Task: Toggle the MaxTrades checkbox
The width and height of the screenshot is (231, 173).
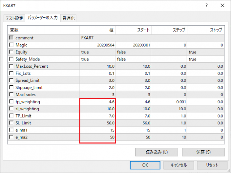Action: 11,94
